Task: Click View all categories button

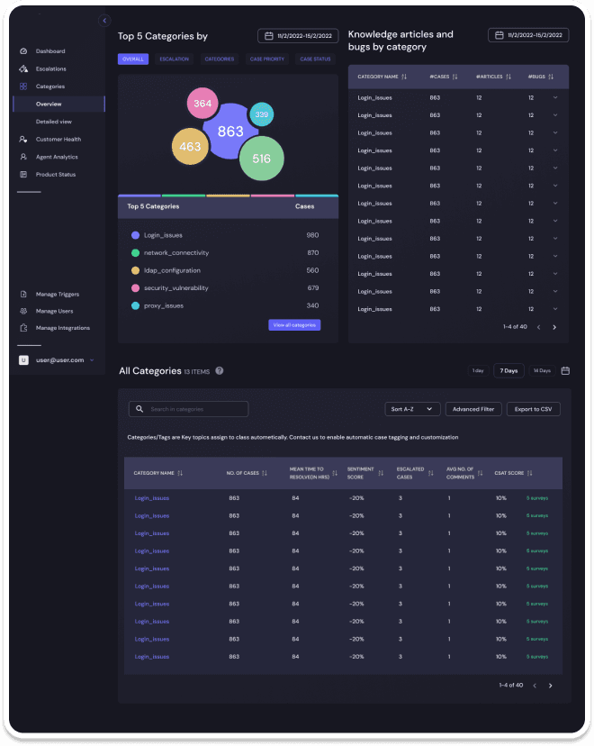Action: 294,325
